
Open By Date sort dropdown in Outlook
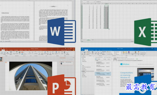pos(105,59)
